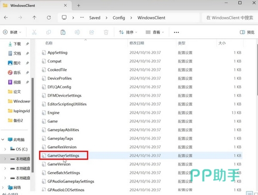
Task: Open the 下载 (Downloads) quick access folder
Action: pyautogui.click(x=17, y=44)
